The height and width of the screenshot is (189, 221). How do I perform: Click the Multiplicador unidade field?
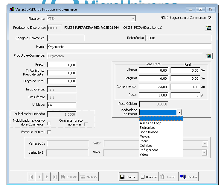click(x=62, y=114)
